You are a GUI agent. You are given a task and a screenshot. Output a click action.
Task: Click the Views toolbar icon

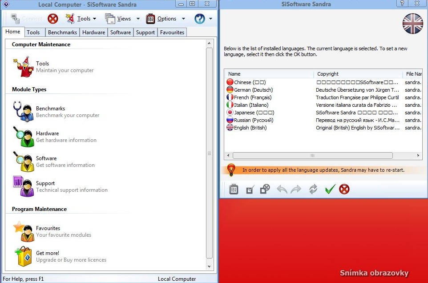[110, 19]
